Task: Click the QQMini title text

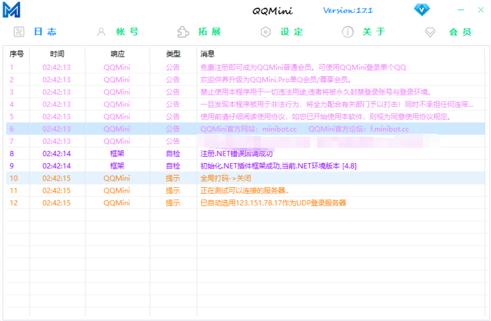Action: [x=273, y=11]
